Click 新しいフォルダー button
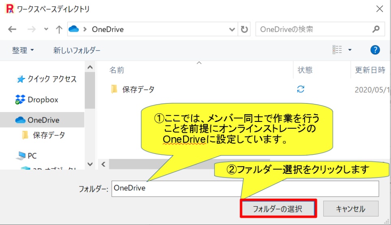This screenshot has height=225, width=391. (x=77, y=50)
